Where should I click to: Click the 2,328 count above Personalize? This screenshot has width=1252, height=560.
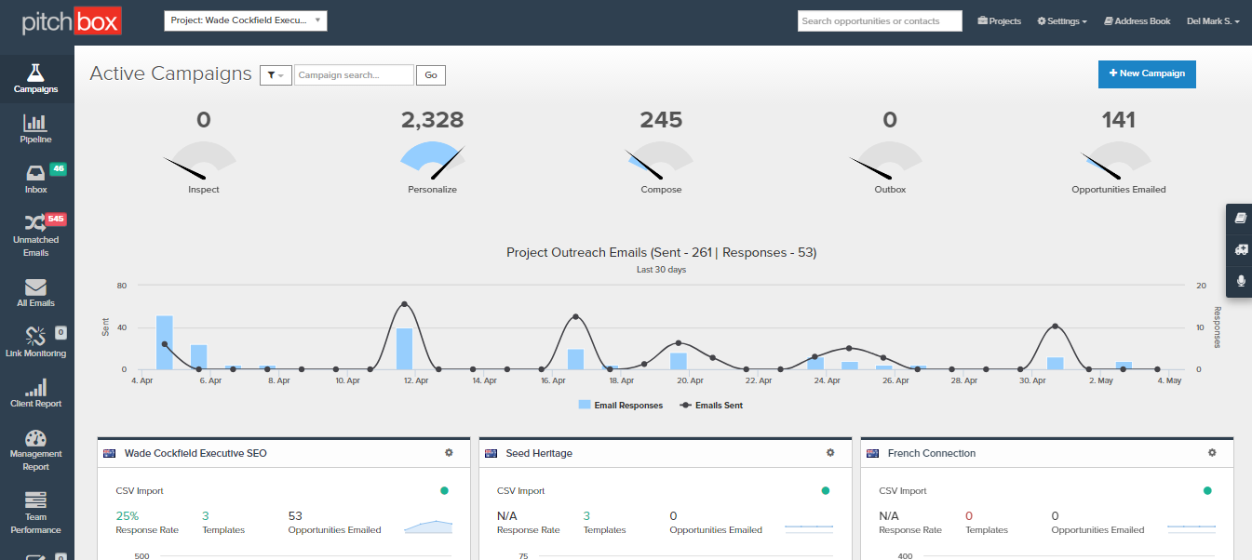point(433,120)
